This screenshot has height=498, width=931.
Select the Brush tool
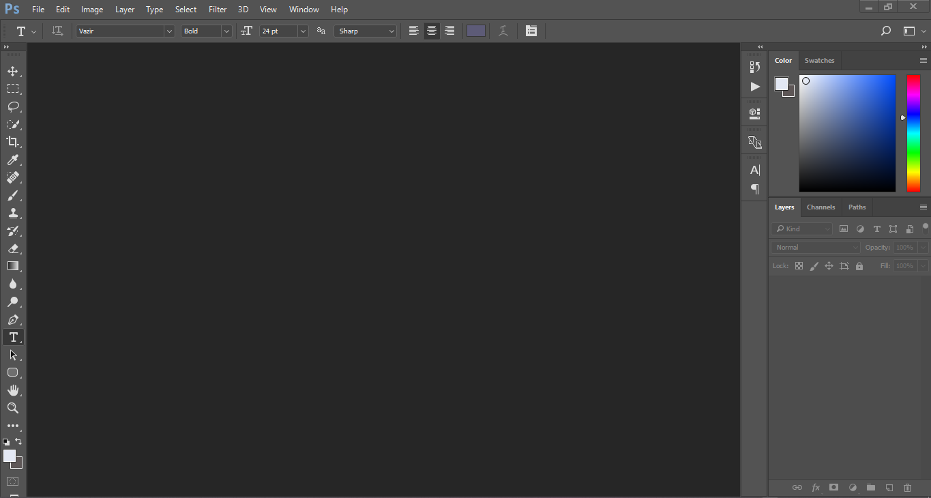(x=12, y=195)
